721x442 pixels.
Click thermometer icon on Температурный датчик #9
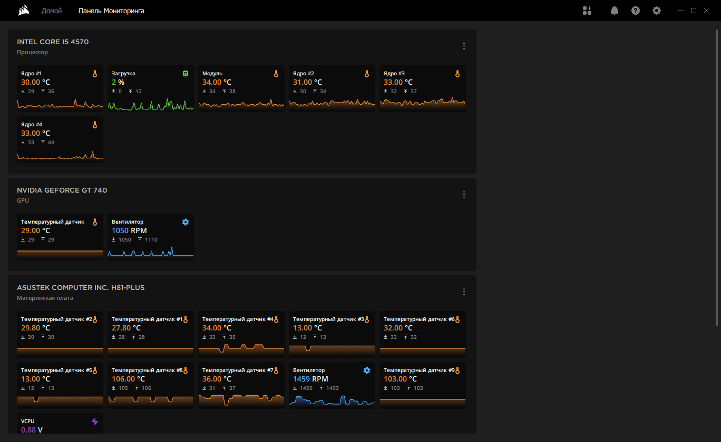(457, 370)
